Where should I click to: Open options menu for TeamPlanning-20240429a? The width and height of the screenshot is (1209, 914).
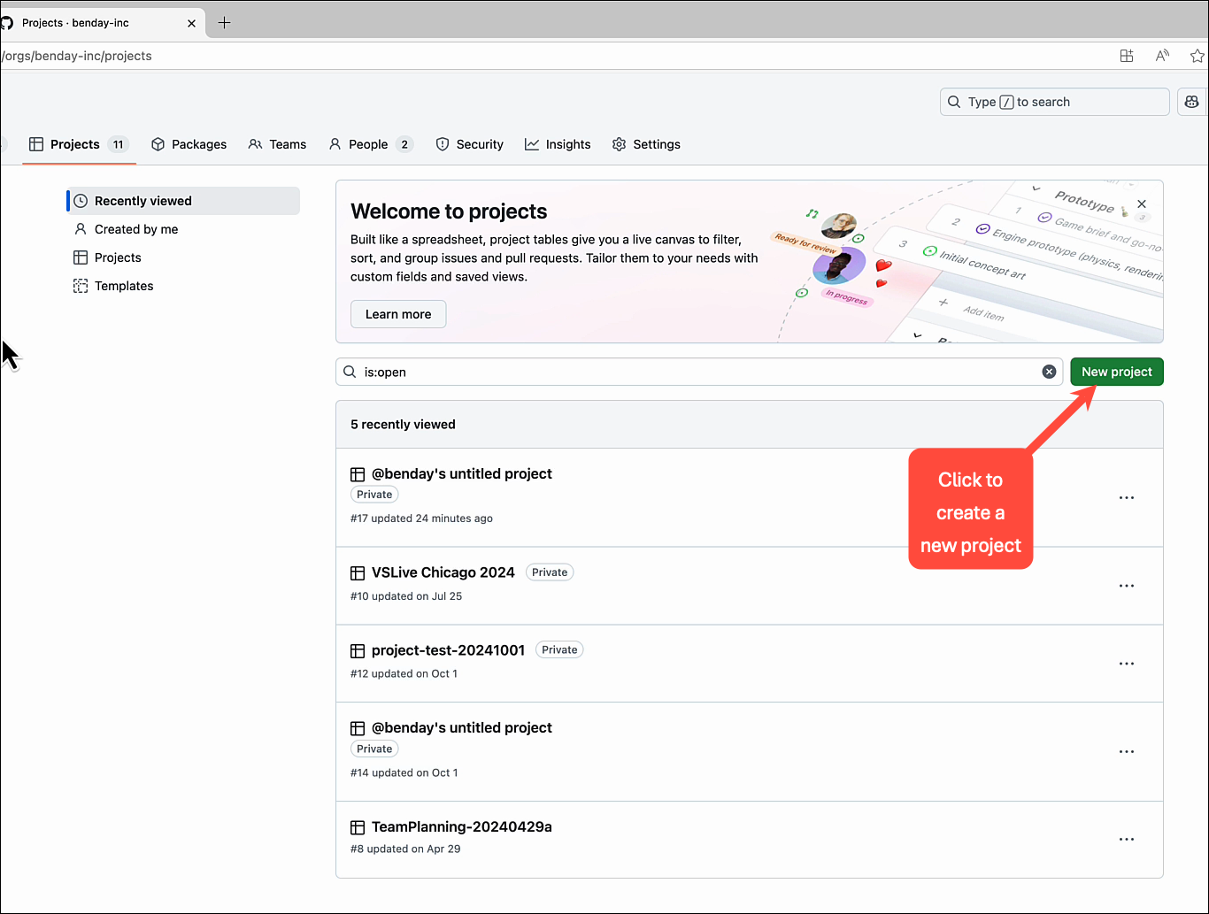[x=1127, y=839]
